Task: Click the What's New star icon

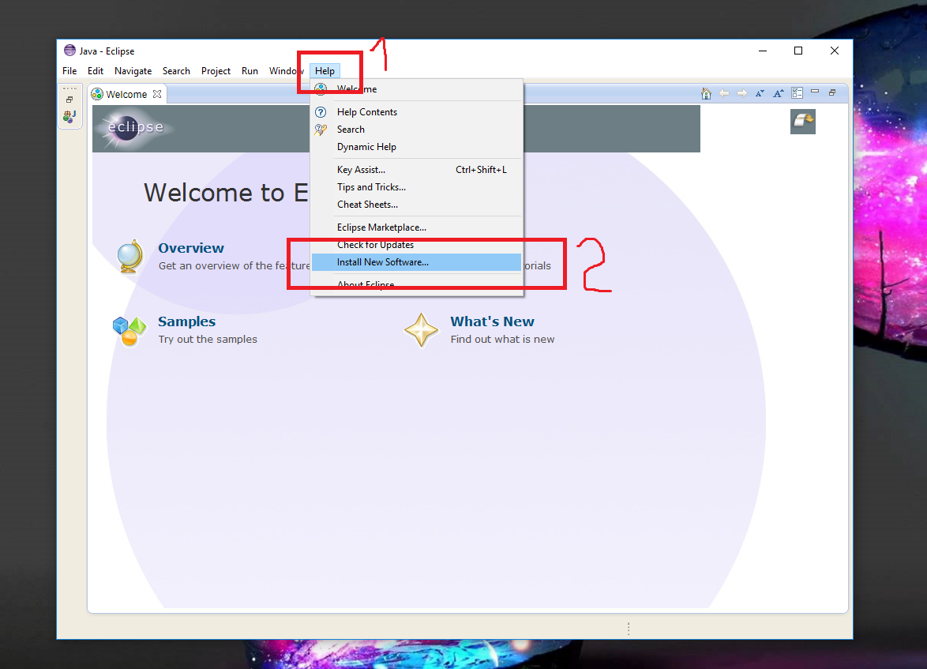Action: 421,330
